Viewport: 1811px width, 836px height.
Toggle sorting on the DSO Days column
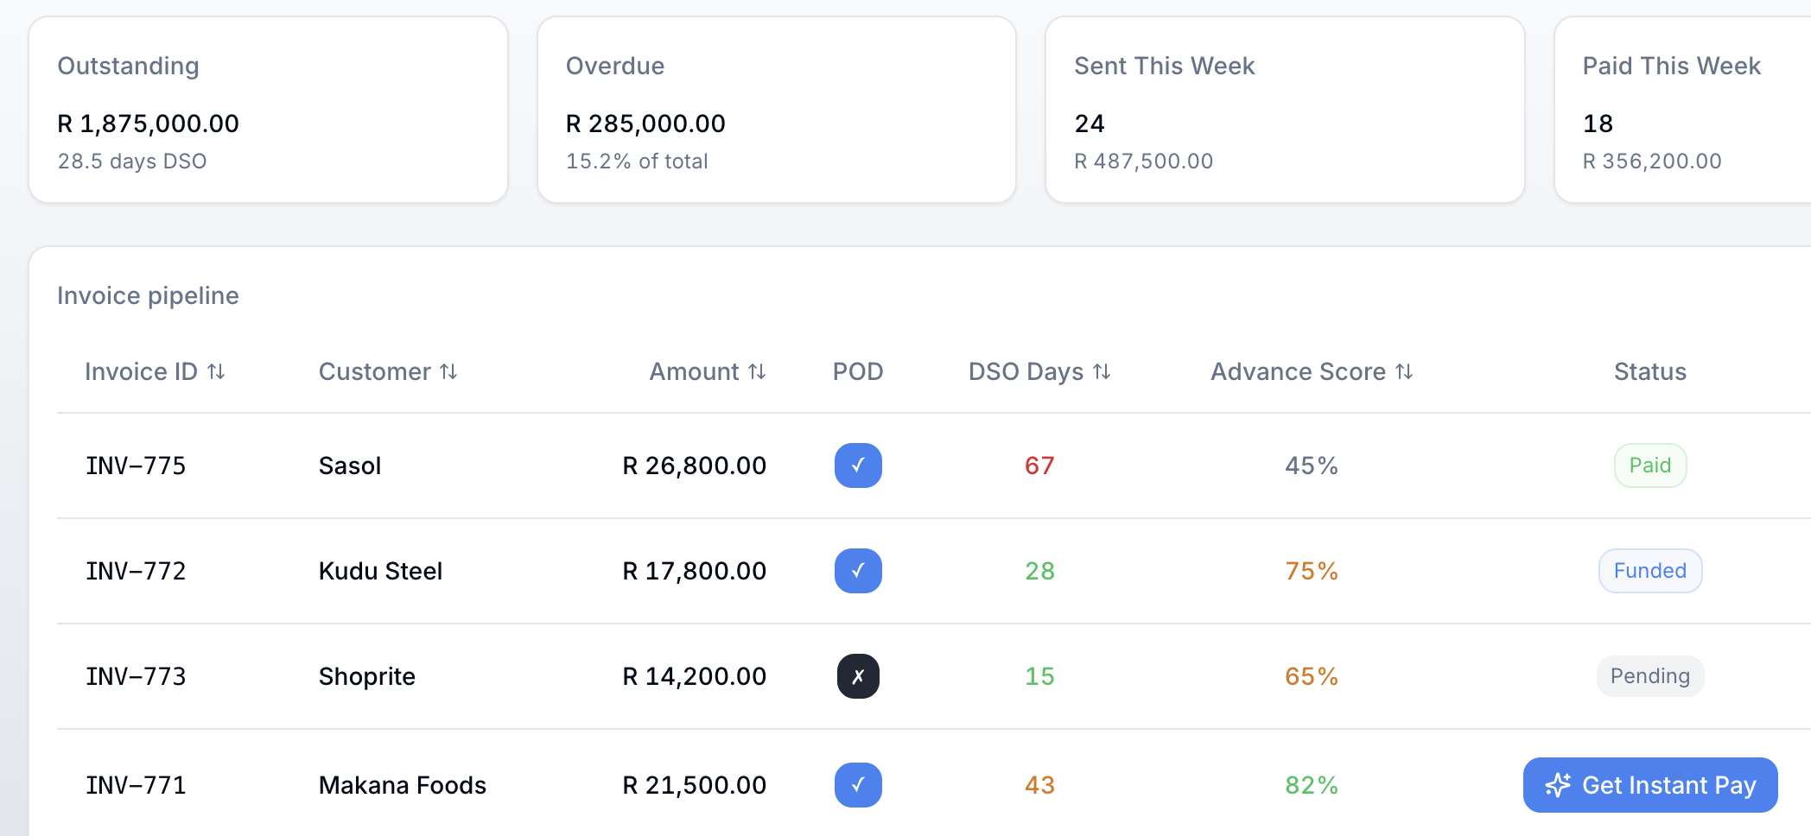(1102, 371)
